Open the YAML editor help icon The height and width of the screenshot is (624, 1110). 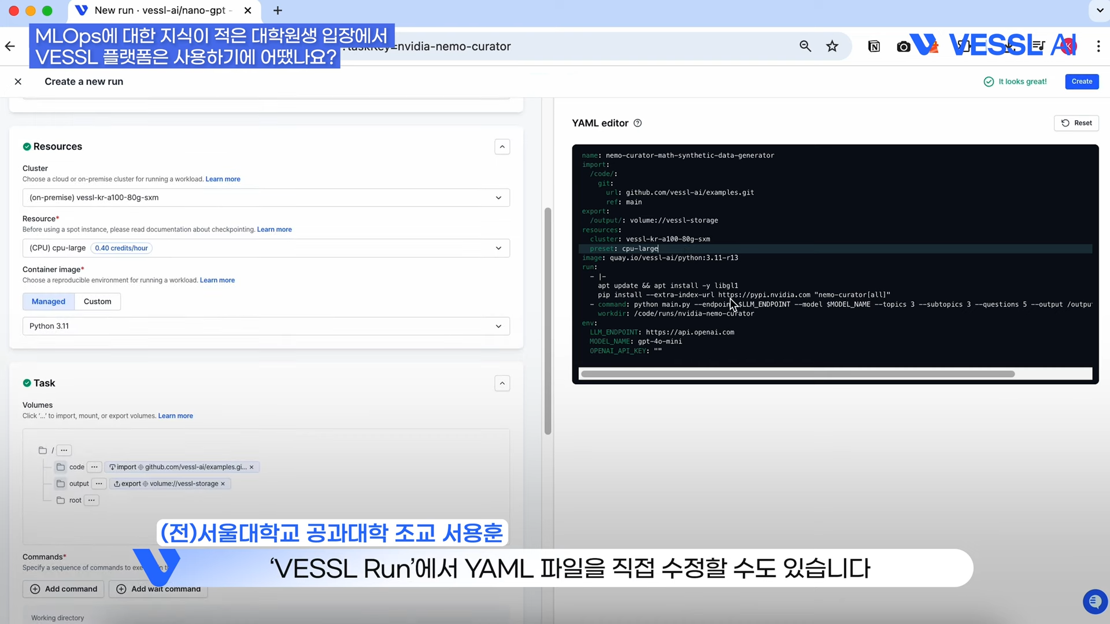pyautogui.click(x=638, y=123)
